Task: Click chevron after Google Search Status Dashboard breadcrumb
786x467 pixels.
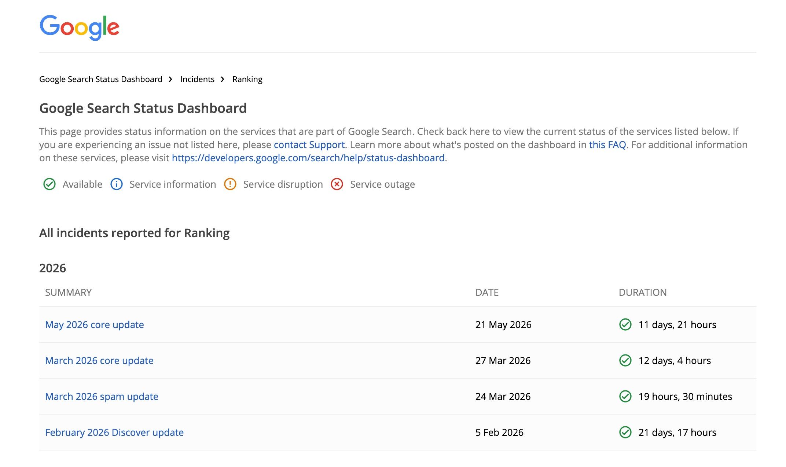Action: 170,79
